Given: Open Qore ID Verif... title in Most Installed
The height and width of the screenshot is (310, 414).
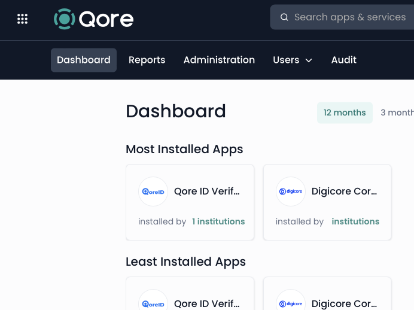Looking at the screenshot, I should coord(207,192).
